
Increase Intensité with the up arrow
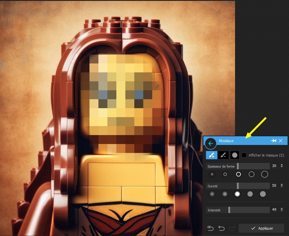[x=282, y=208]
